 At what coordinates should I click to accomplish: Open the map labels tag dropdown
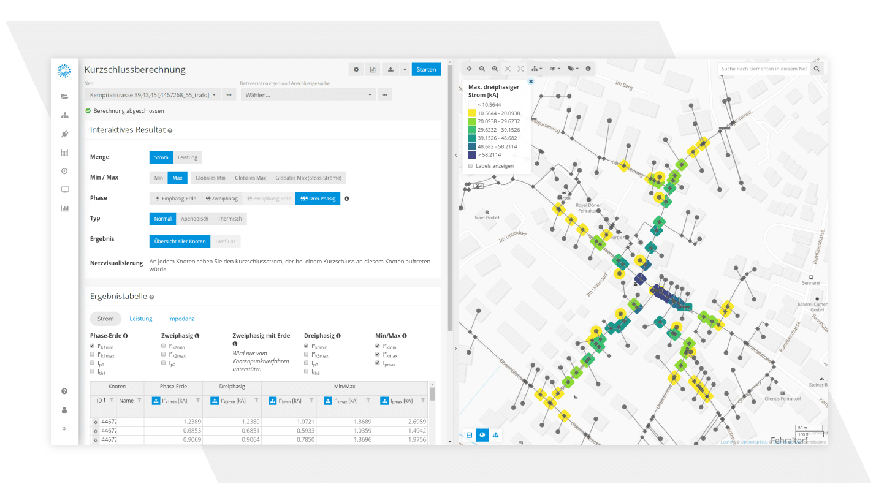point(573,69)
